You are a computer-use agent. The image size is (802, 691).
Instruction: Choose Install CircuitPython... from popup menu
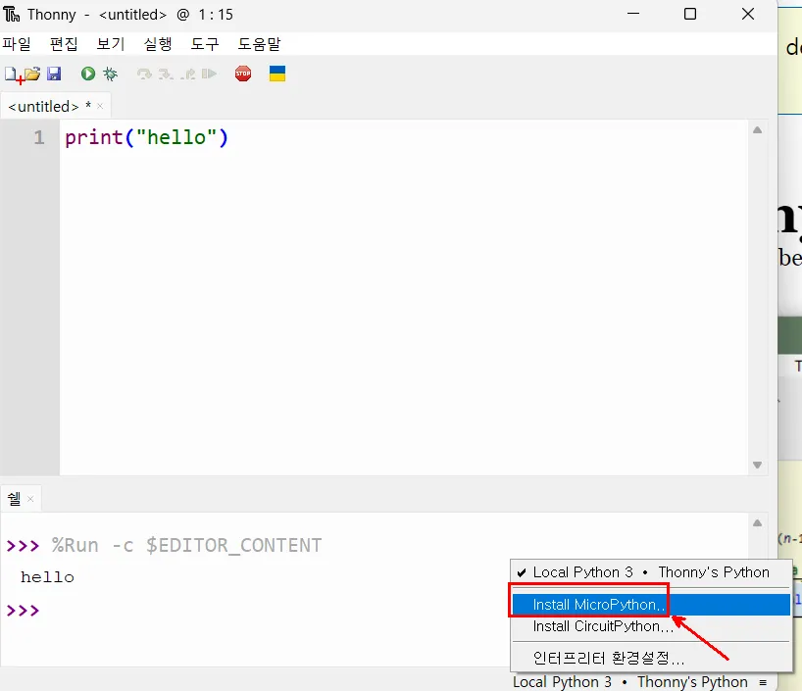651,626
